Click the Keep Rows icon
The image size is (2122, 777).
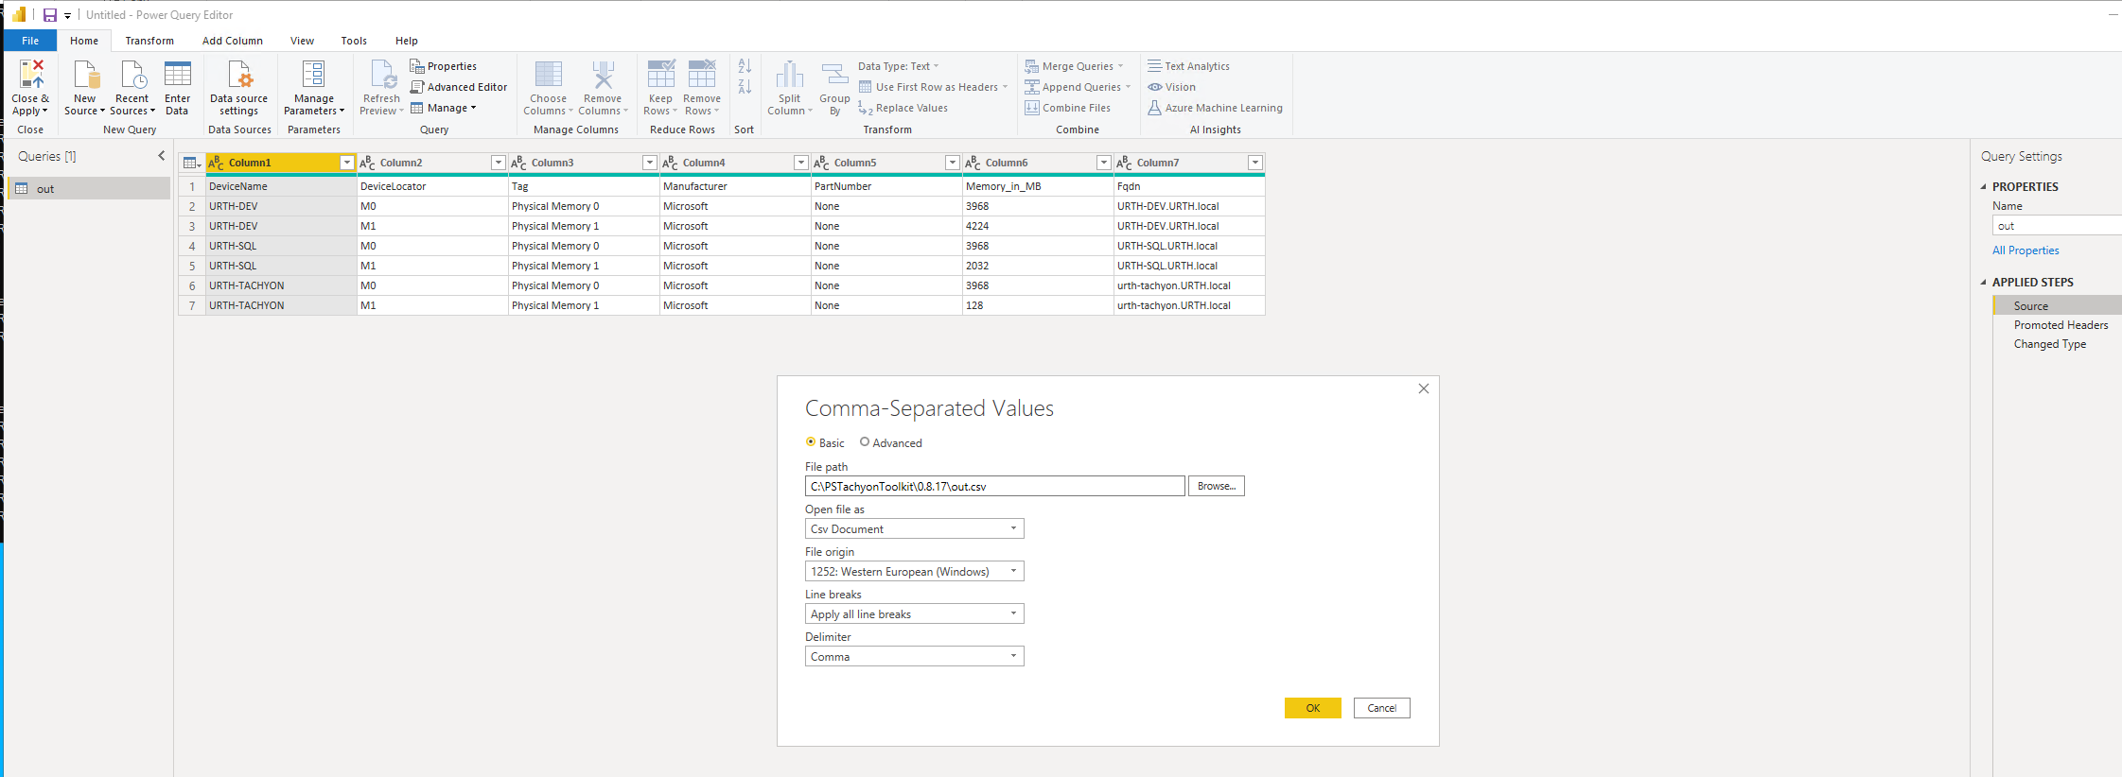(660, 74)
